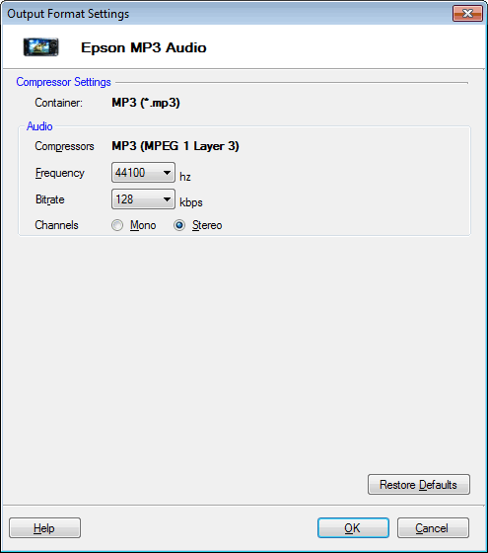Click the Channels label

57,225
